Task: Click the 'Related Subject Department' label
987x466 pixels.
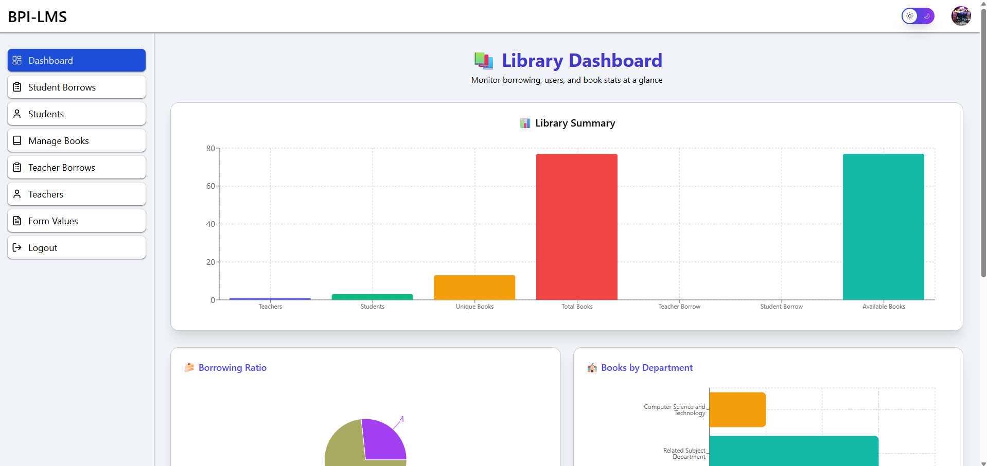Action: click(684, 454)
